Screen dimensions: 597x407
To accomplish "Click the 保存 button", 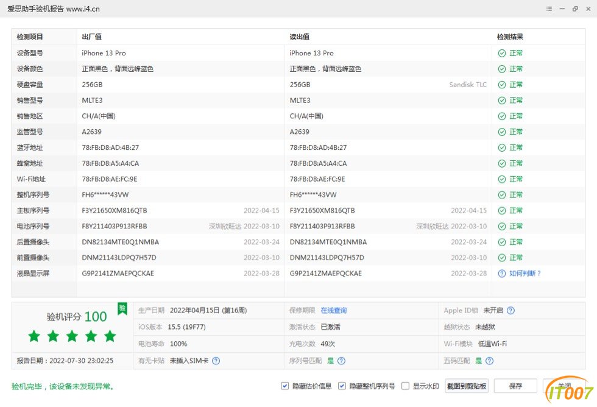I will (x=515, y=386).
